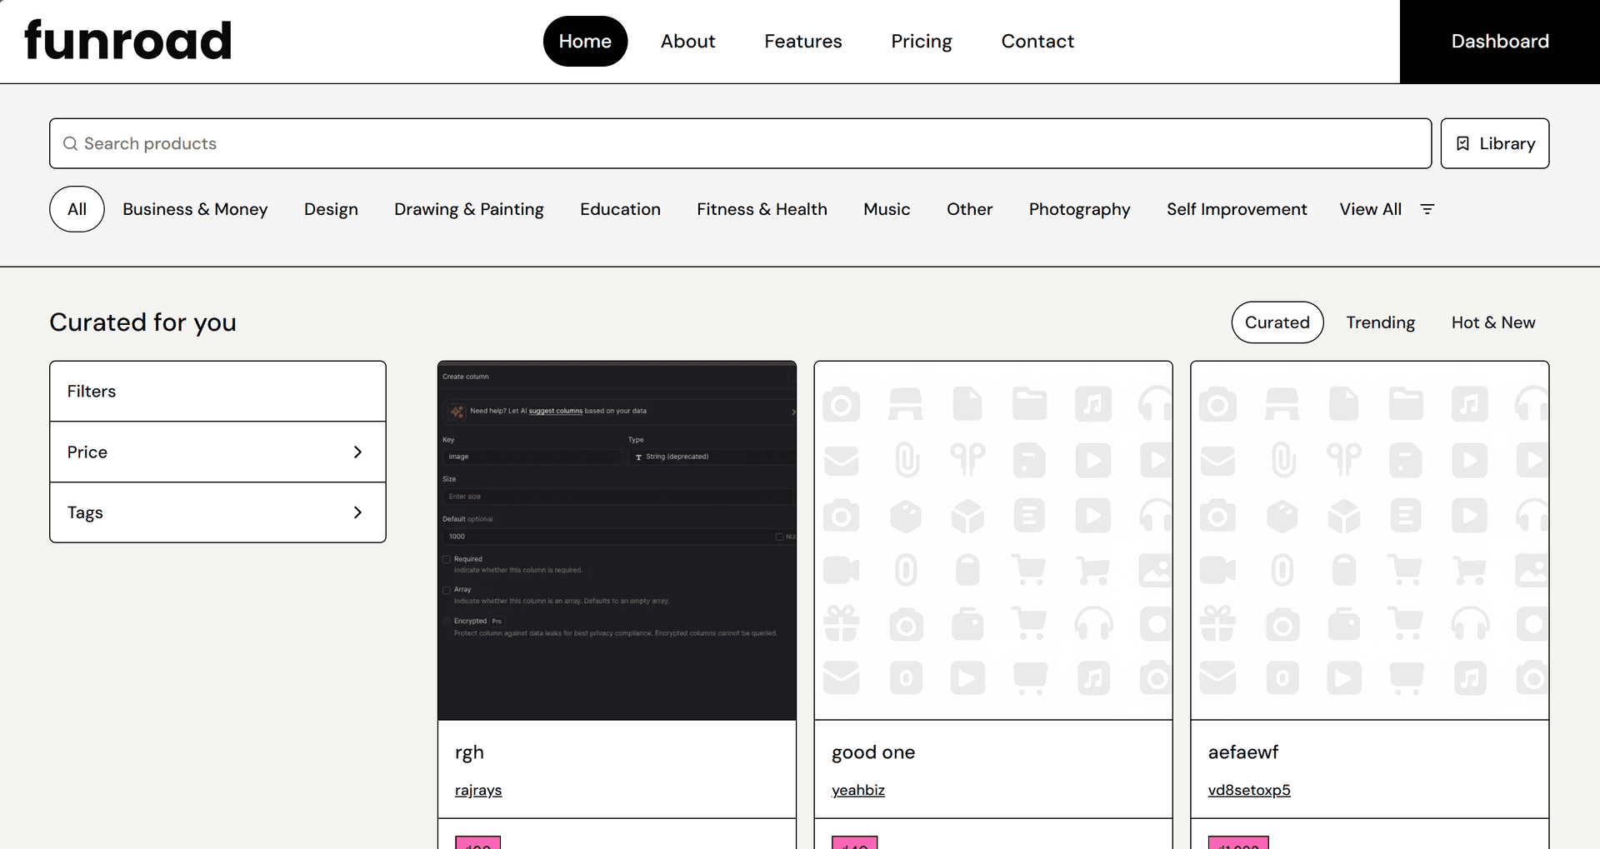Expand the Price filter
The width and height of the screenshot is (1600, 849).
click(x=217, y=452)
